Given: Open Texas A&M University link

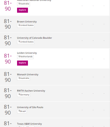Looking at the screenshot, I should pyautogui.click(x=29, y=124).
